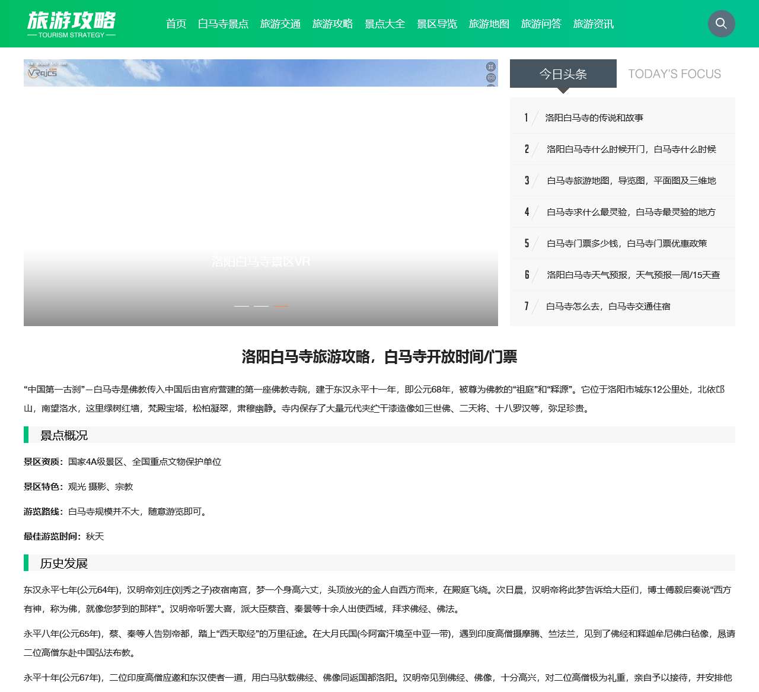Open the 旅游地图 navigation item
759x692 pixels.
click(x=489, y=24)
